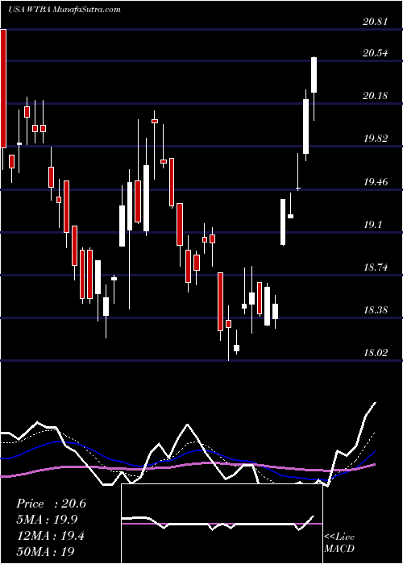Click the 20.81 price axis label

click(376, 22)
